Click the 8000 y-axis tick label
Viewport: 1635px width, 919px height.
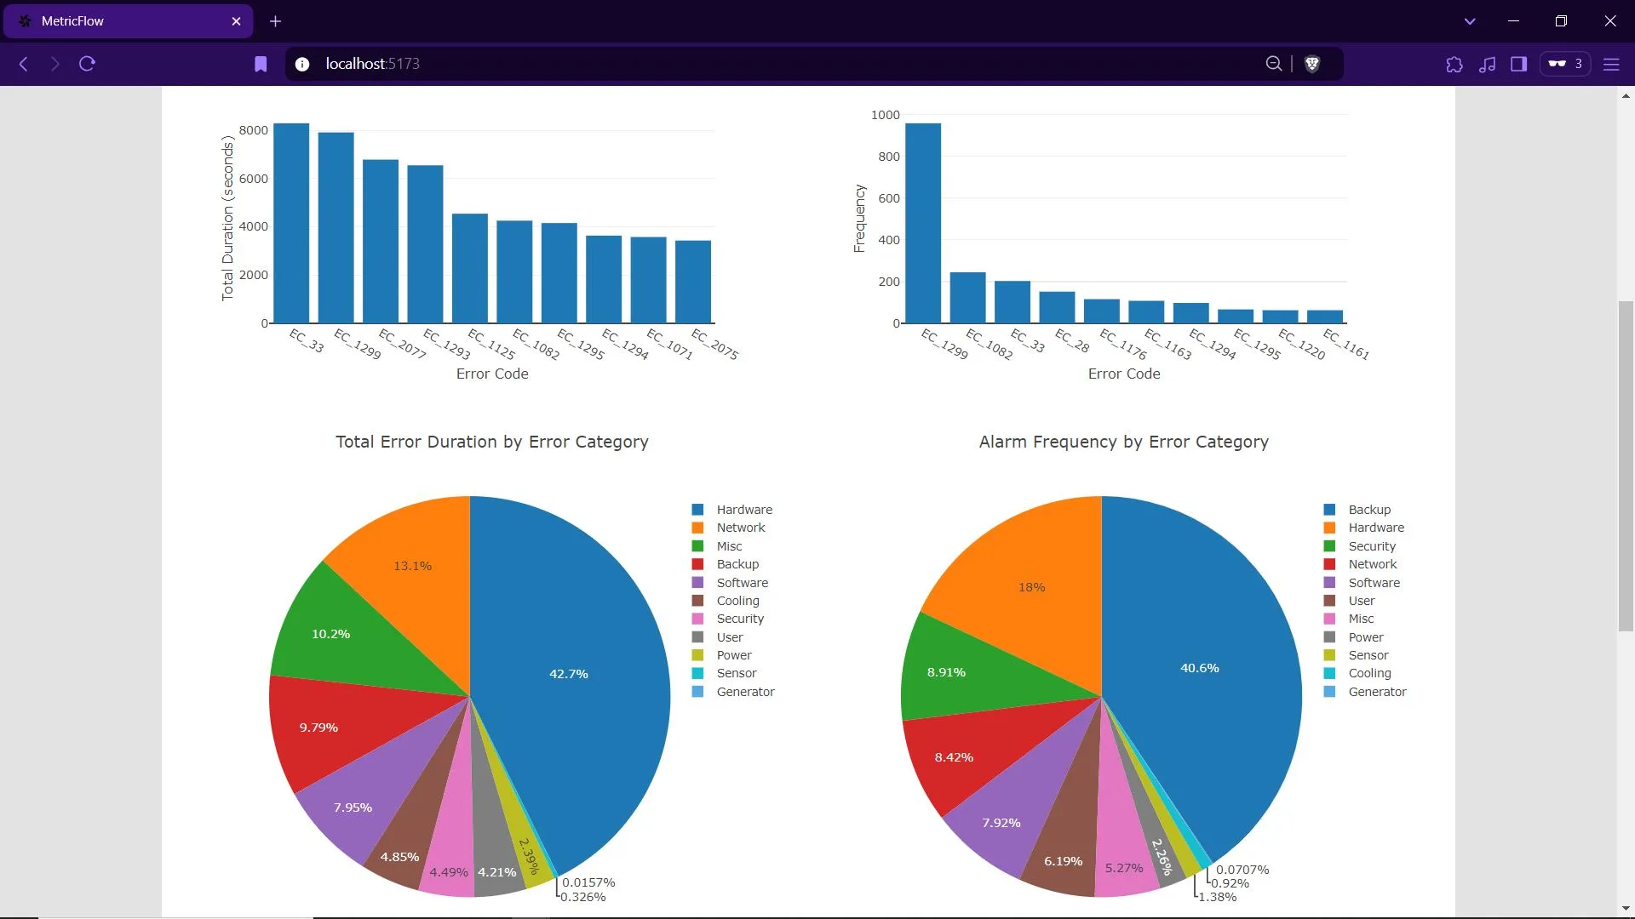(x=254, y=130)
